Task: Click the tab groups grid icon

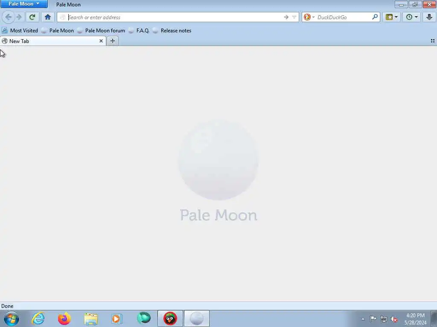Action: click(x=433, y=41)
